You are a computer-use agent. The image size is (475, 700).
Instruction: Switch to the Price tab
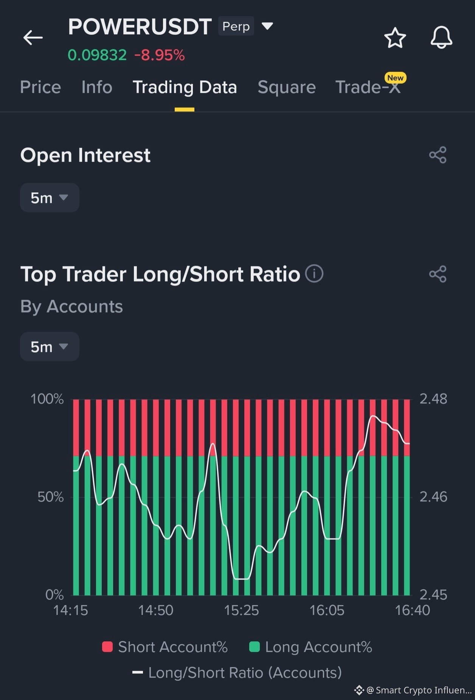click(40, 87)
